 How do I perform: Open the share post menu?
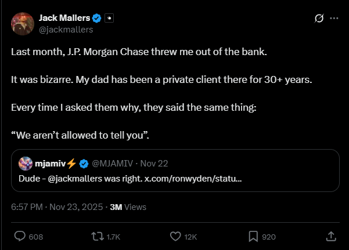pos(330,236)
